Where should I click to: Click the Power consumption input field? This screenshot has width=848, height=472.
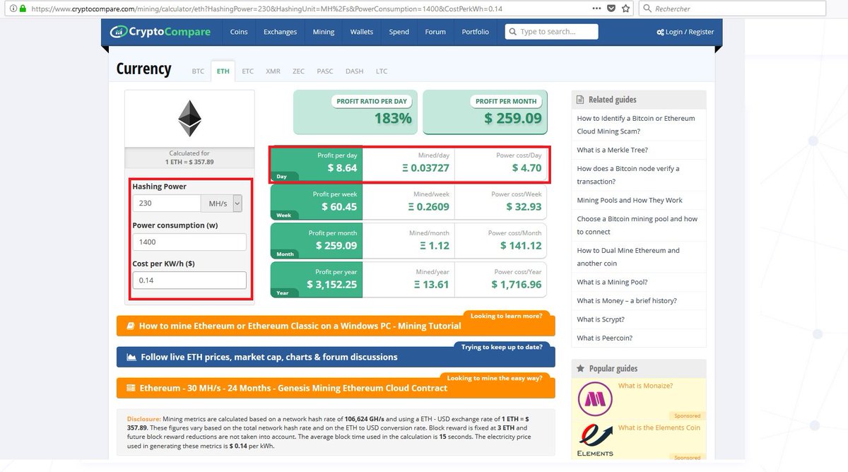[189, 242]
